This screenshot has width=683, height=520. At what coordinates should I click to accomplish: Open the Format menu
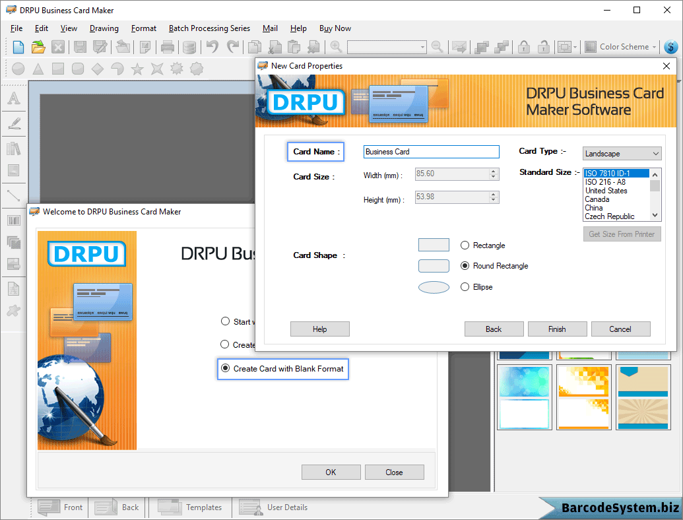pyautogui.click(x=144, y=28)
